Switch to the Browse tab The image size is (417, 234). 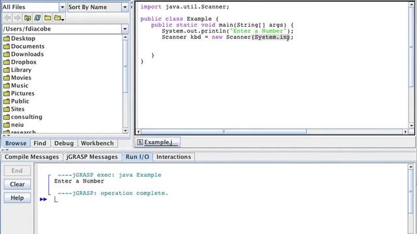click(x=16, y=143)
